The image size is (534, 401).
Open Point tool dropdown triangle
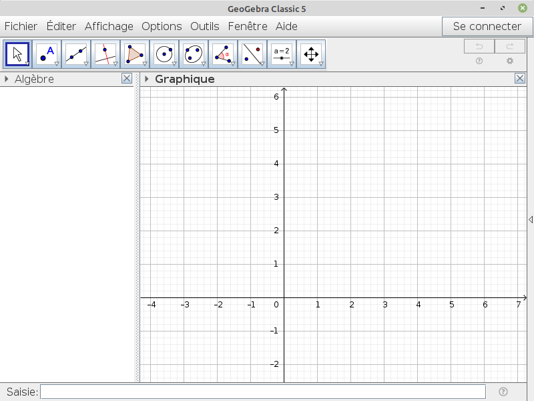click(57, 63)
